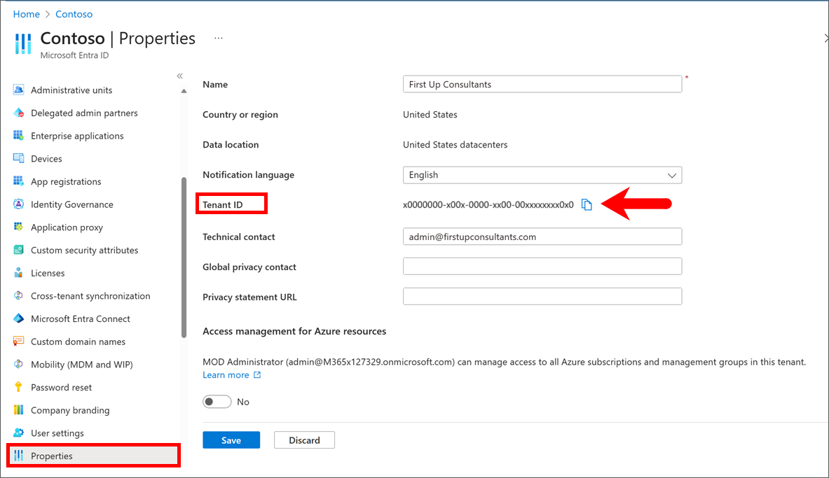The image size is (829, 478).
Task: Click the Custom domain names icon
Action: point(18,342)
